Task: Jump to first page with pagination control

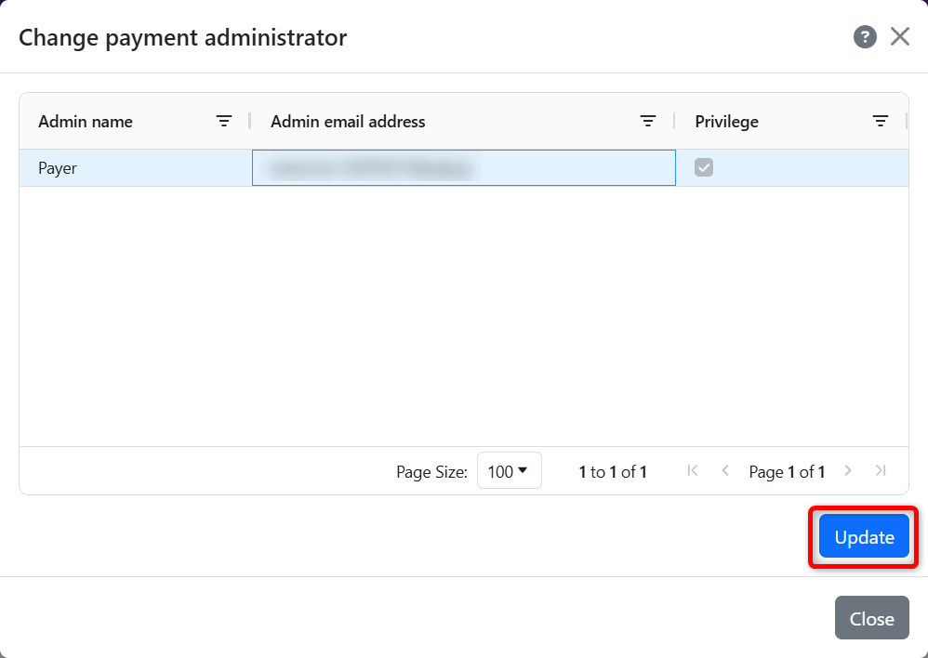Action: (x=692, y=470)
